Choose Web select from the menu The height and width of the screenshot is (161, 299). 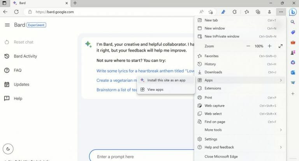pos(240,114)
